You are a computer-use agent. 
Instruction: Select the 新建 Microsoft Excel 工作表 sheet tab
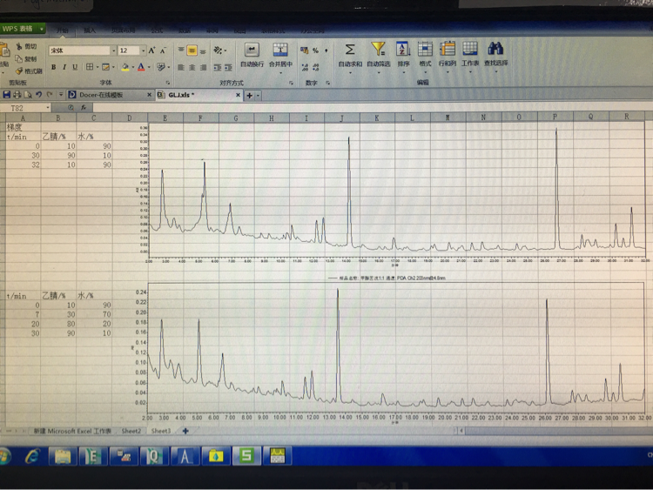[72, 431]
